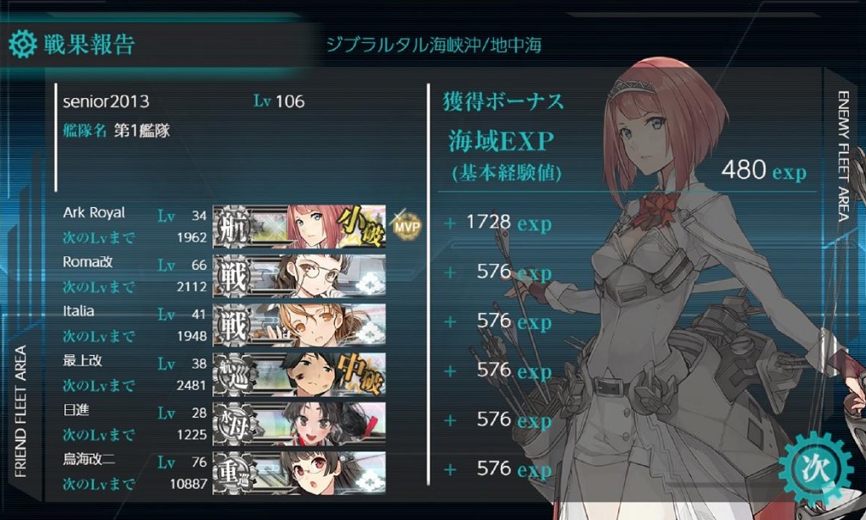Click the 480 exp base experience value

click(764, 170)
